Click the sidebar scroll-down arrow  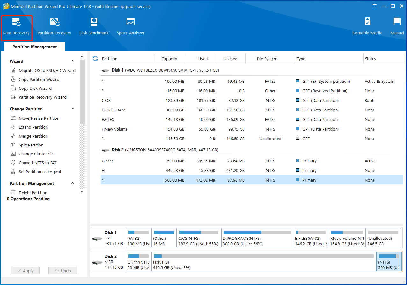82,192
